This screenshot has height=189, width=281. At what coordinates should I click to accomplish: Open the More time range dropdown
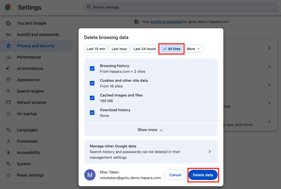coord(194,49)
